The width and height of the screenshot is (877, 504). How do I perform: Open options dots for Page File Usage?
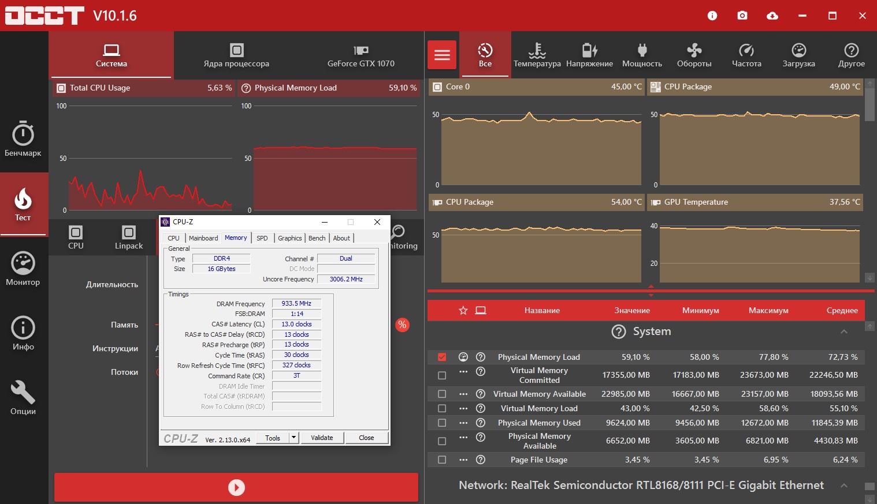(463, 460)
